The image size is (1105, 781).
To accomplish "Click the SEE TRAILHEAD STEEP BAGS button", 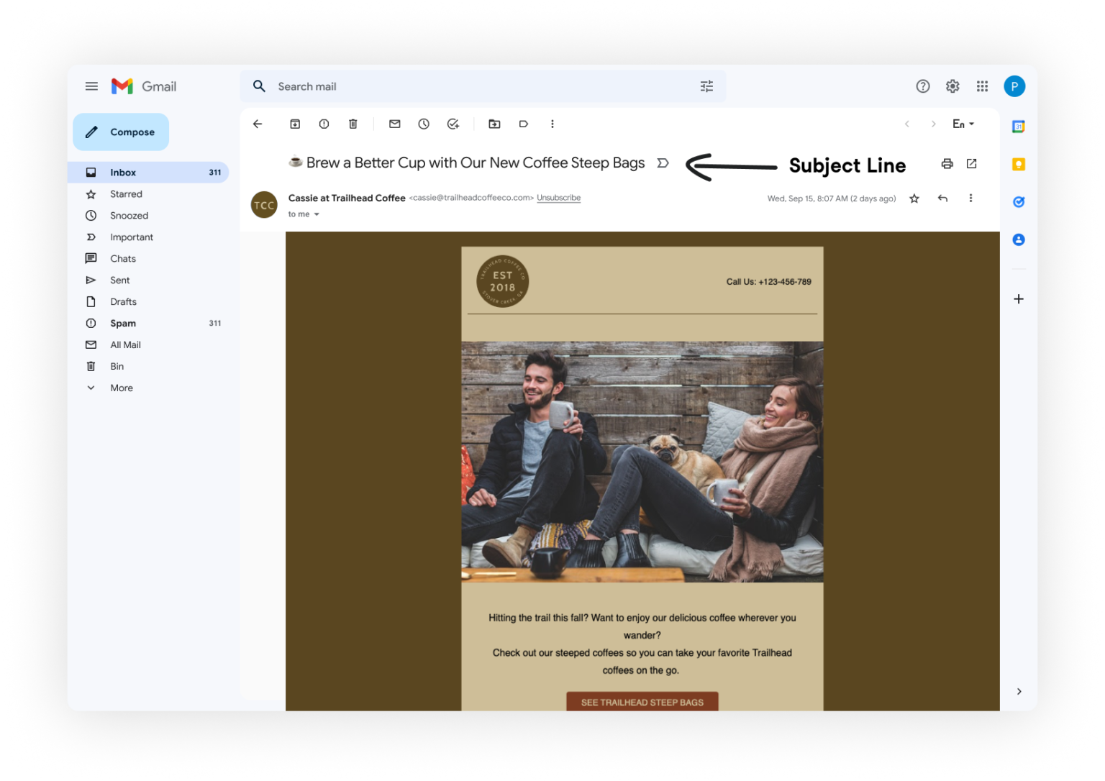I will pos(641,702).
